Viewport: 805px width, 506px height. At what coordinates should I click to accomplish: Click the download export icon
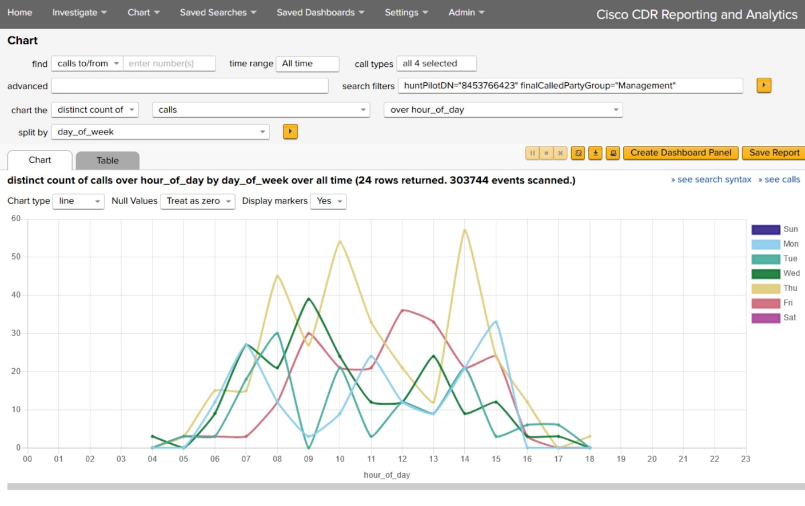click(596, 153)
